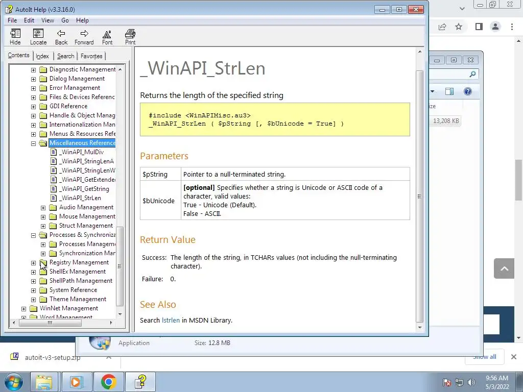Click the Hide toolbar icon

[15, 37]
